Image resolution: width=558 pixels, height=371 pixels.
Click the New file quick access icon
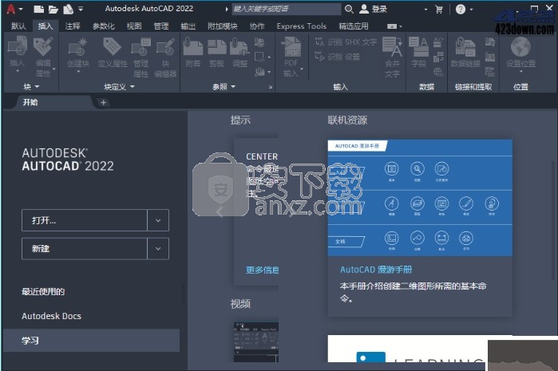38,10
